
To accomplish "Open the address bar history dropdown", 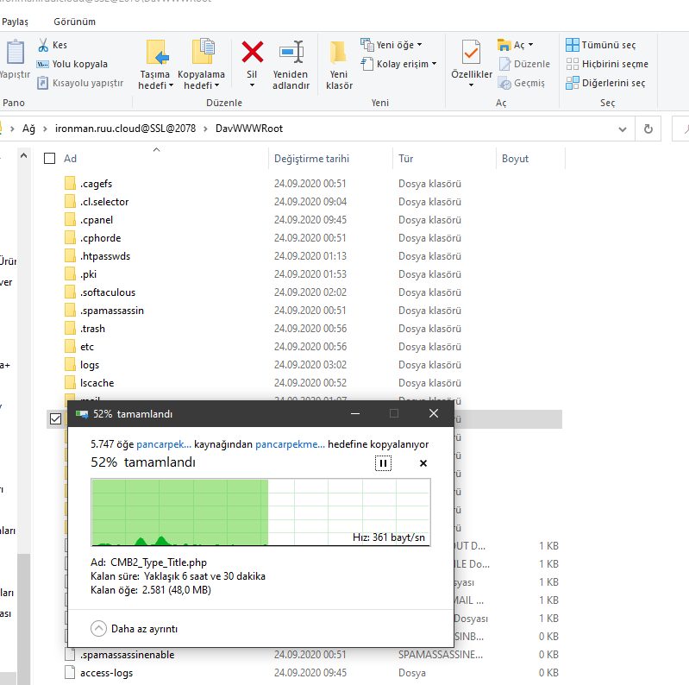I will tap(623, 129).
